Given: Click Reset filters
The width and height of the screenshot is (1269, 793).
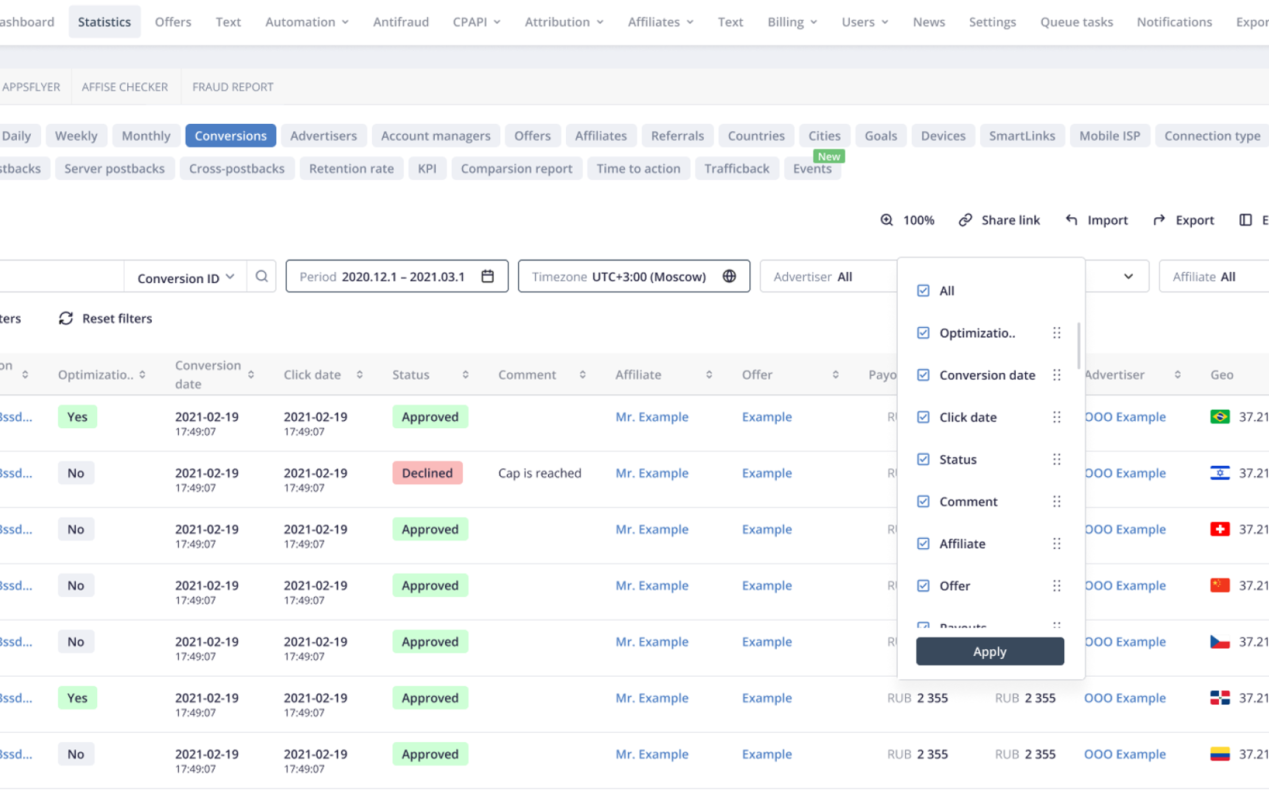Looking at the screenshot, I should pyautogui.click(x=105, y=318).
